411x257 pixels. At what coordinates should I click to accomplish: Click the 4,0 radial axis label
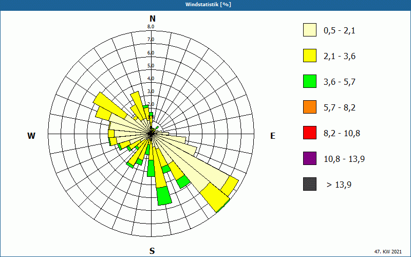point(151,79)
